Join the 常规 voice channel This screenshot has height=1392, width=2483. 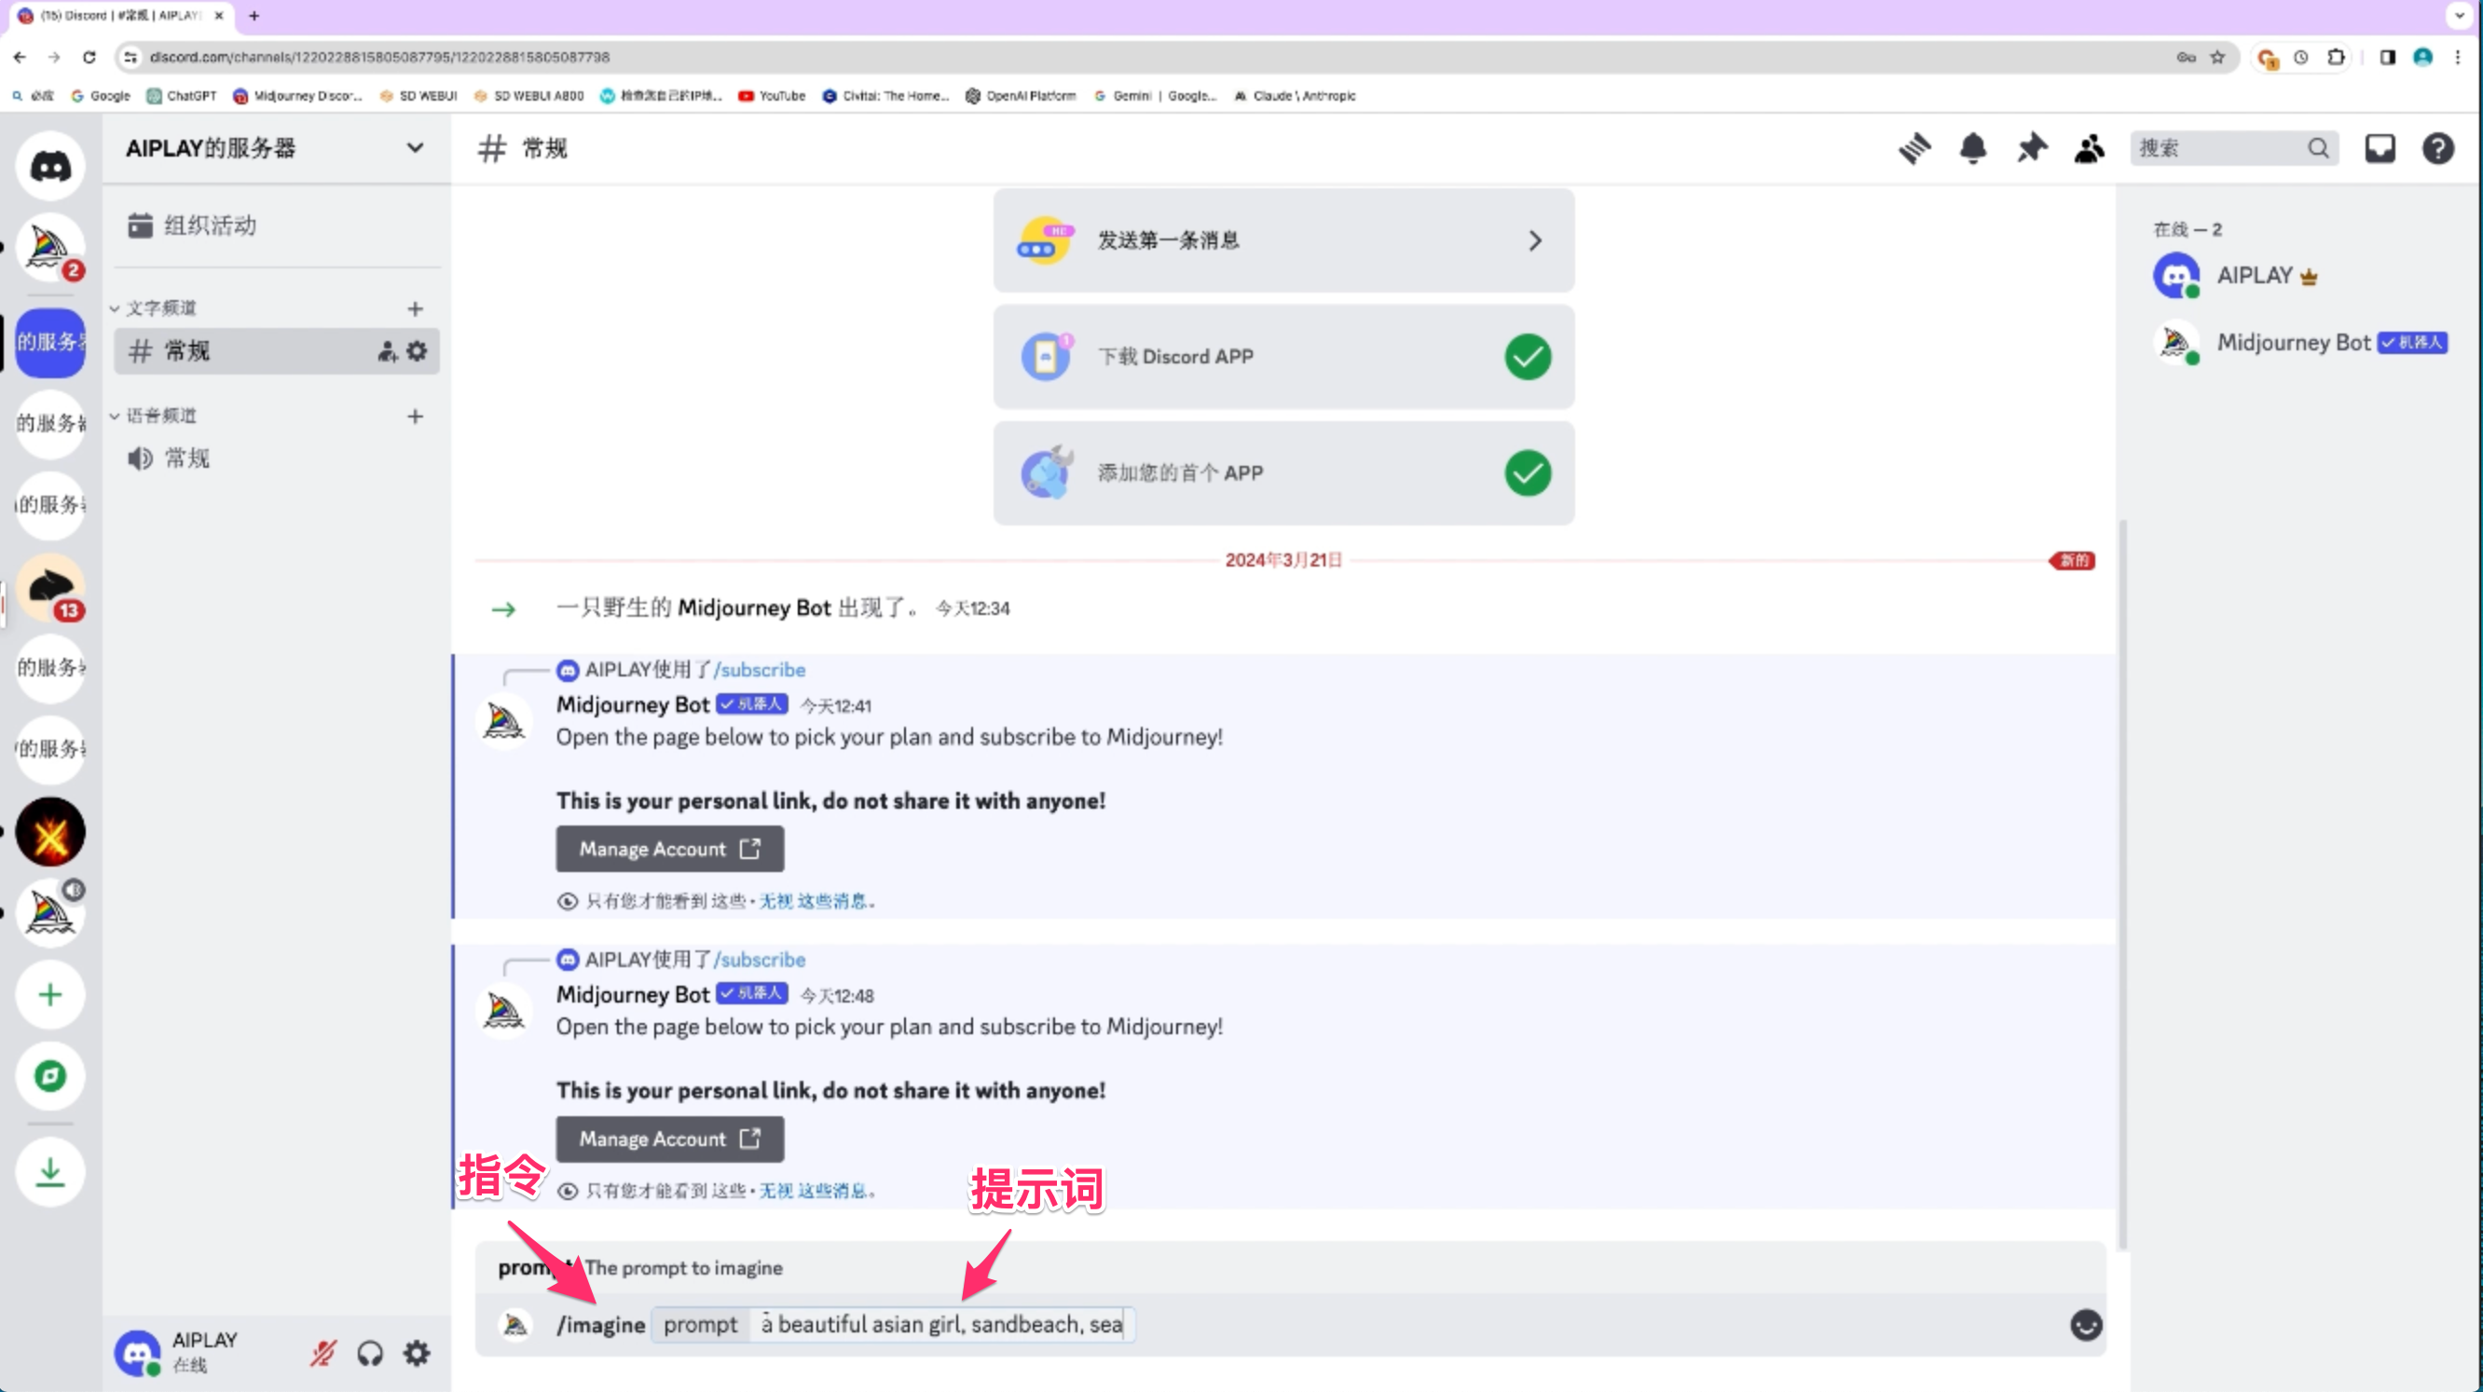point(277,458)
